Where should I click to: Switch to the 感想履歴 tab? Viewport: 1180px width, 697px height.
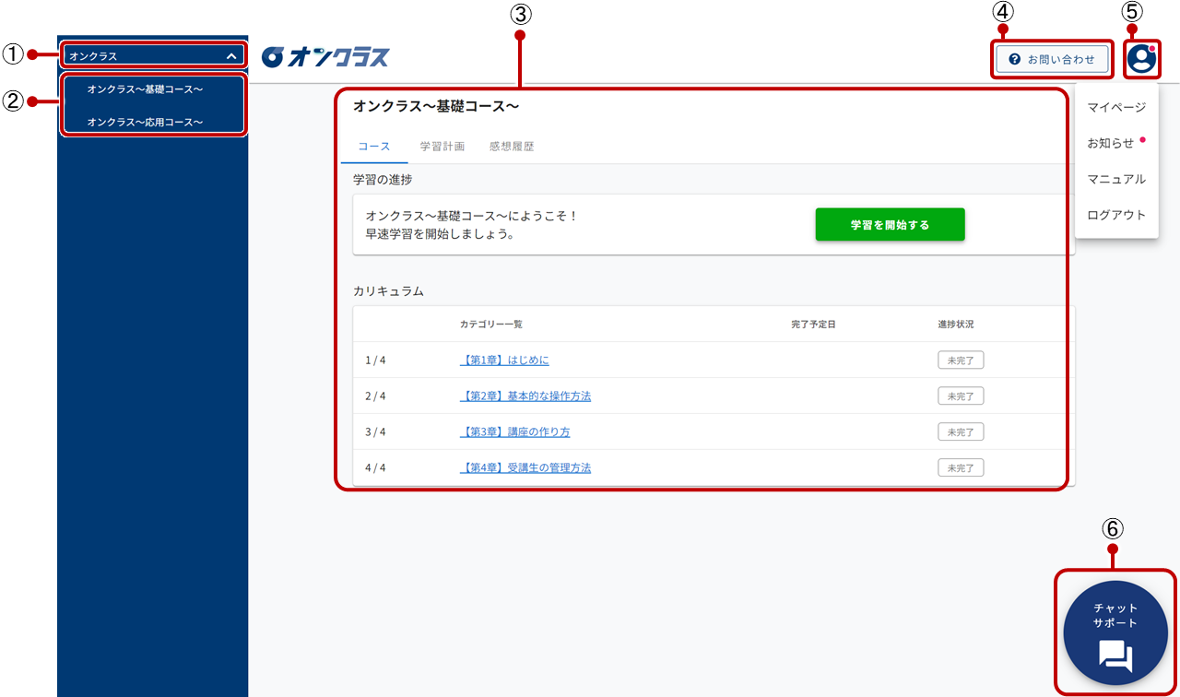512,147
